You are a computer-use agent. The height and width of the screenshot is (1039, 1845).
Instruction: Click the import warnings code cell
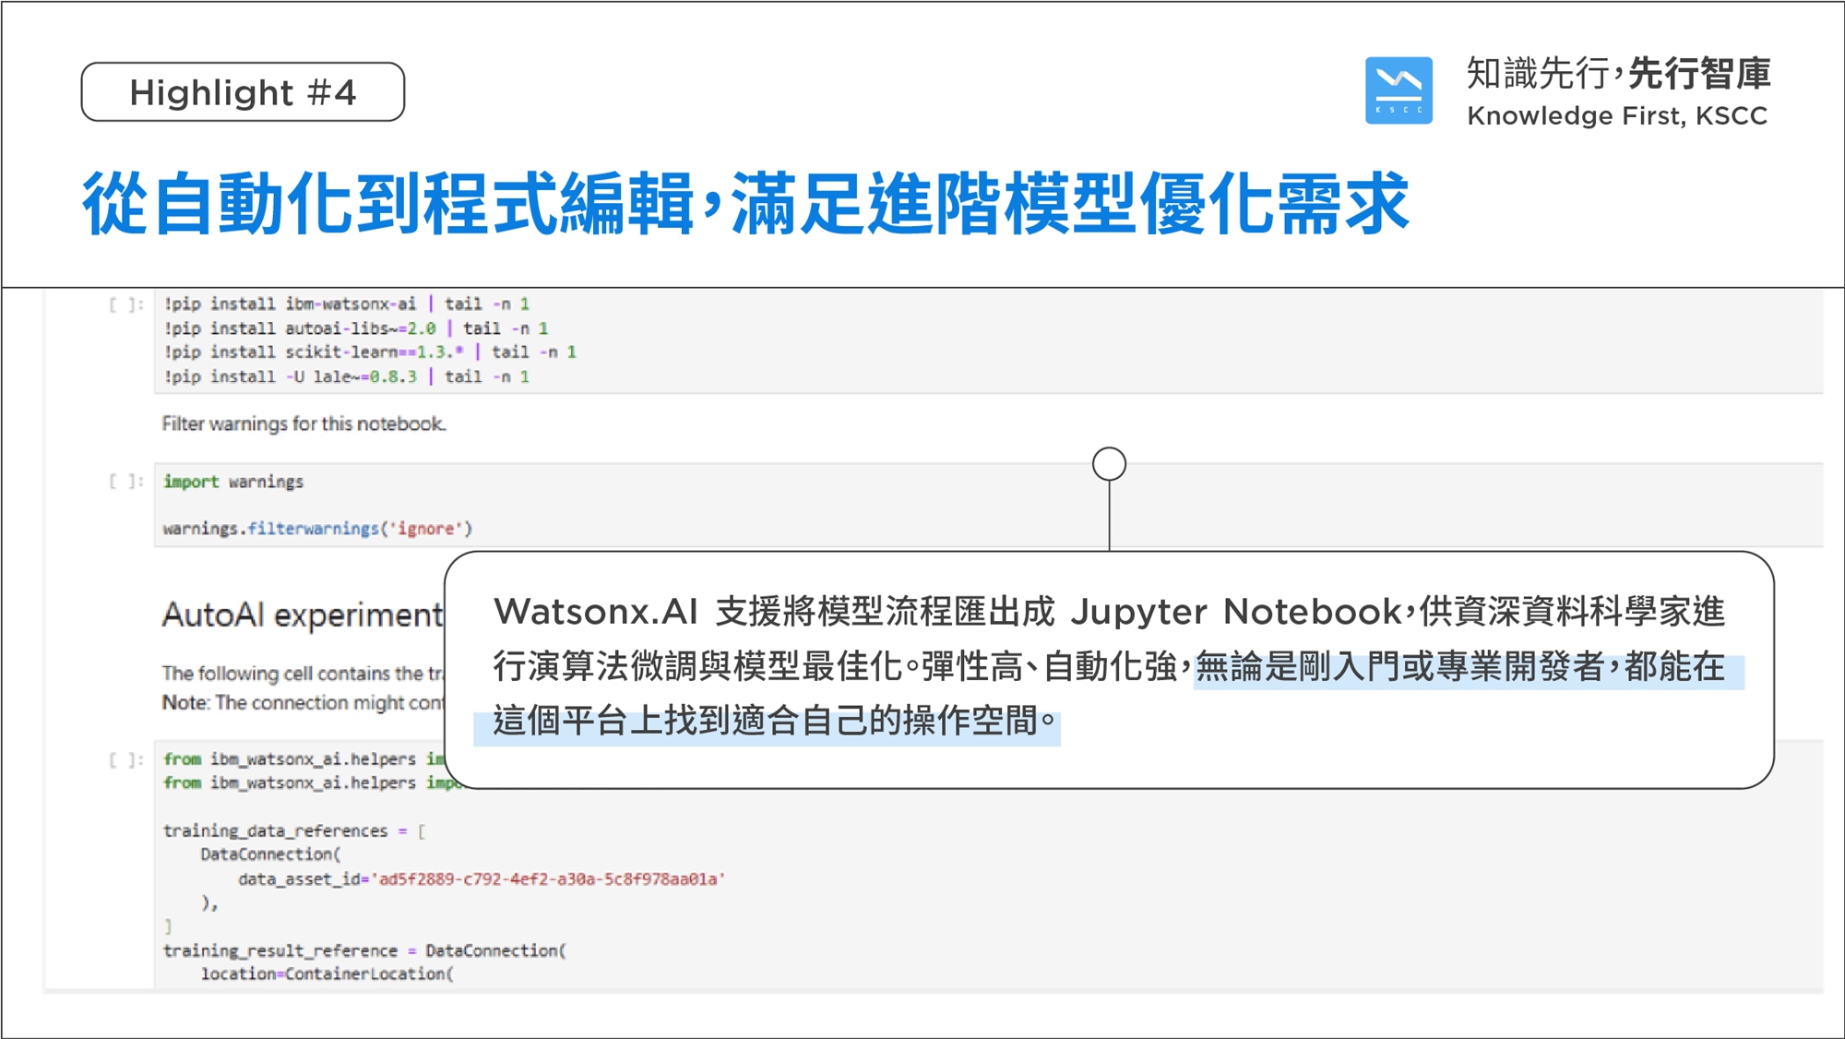pyautogui.click(x=233, y=482)
